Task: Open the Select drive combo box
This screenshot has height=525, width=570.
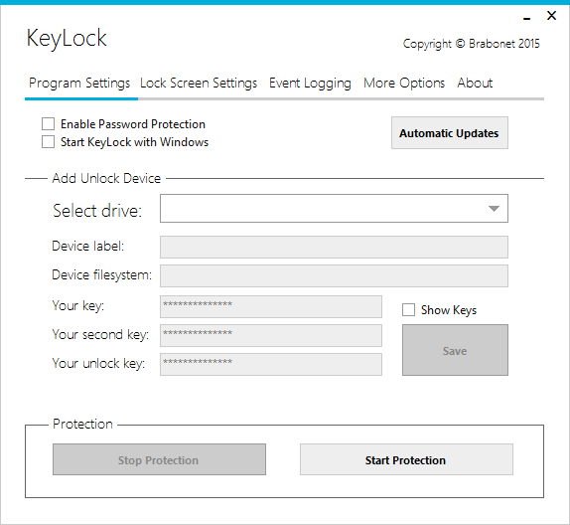Action: pos(334,208)
